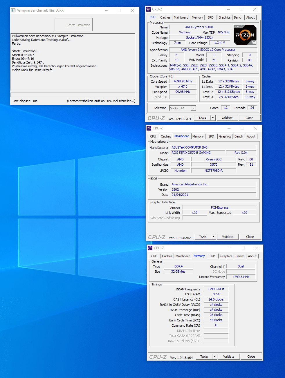Open Caches tab in Memory CPU-Z window
285x378 pixels.
167,256
